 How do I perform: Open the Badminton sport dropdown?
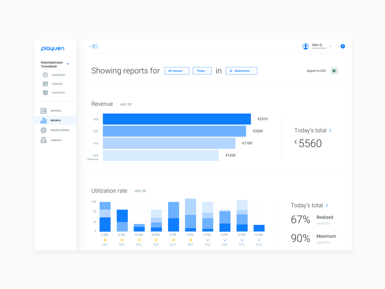click(x=242, y=71)
